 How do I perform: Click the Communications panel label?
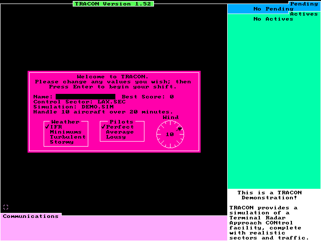coord(31,216)
